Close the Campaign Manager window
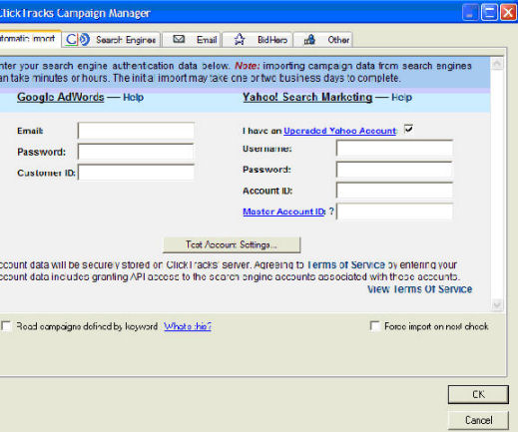Screen dimensions: 518x432 coord(508,13)
